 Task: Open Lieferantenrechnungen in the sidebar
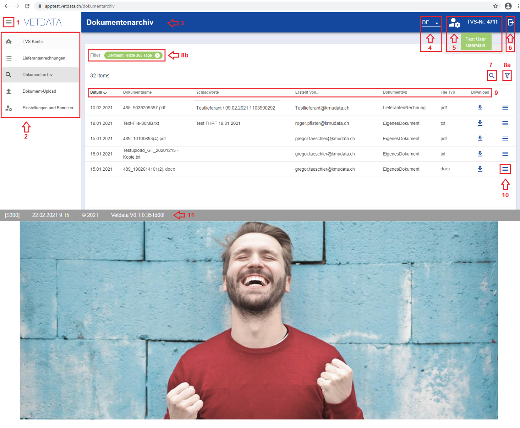click(44, 58)
